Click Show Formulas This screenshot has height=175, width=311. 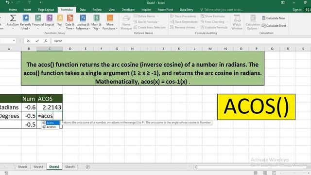point(213,16)
